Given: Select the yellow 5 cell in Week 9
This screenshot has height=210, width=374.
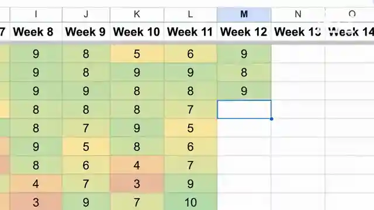Looking at the screenshot, I should coord(86,146).
